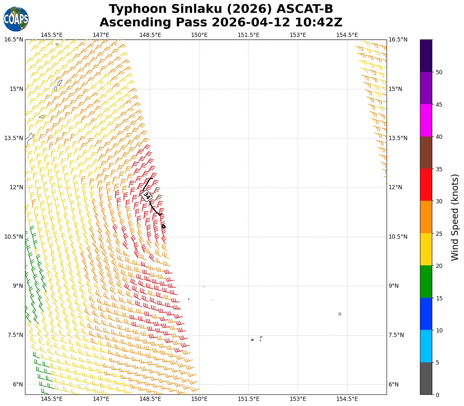Pick the light blue 5-10 knot colorbar segment

tap(426, 346)
